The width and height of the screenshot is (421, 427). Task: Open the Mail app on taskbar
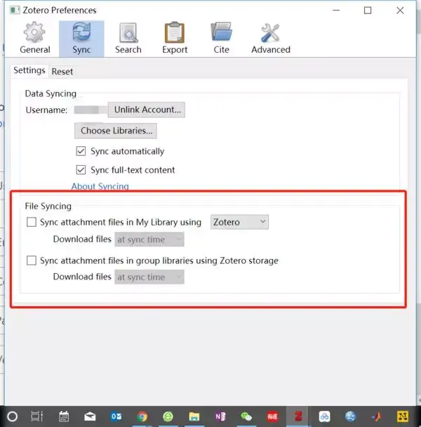click(x=90, y=416)
